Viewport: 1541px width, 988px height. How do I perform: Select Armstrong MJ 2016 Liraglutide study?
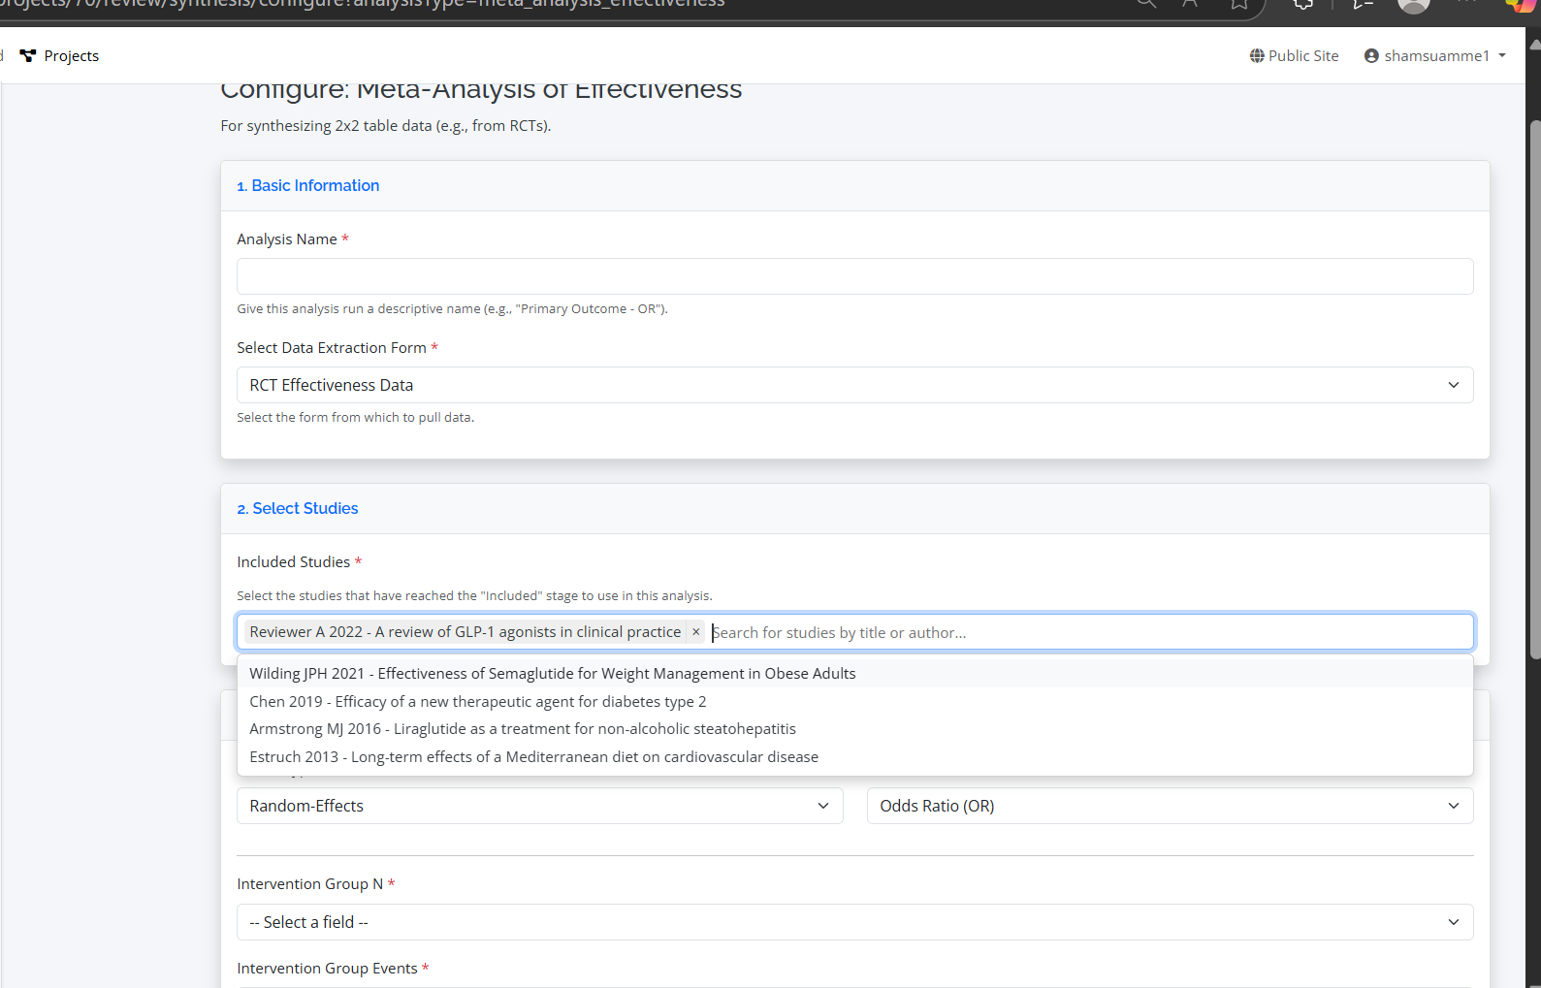pyautogui.click(x=854, y=729)
